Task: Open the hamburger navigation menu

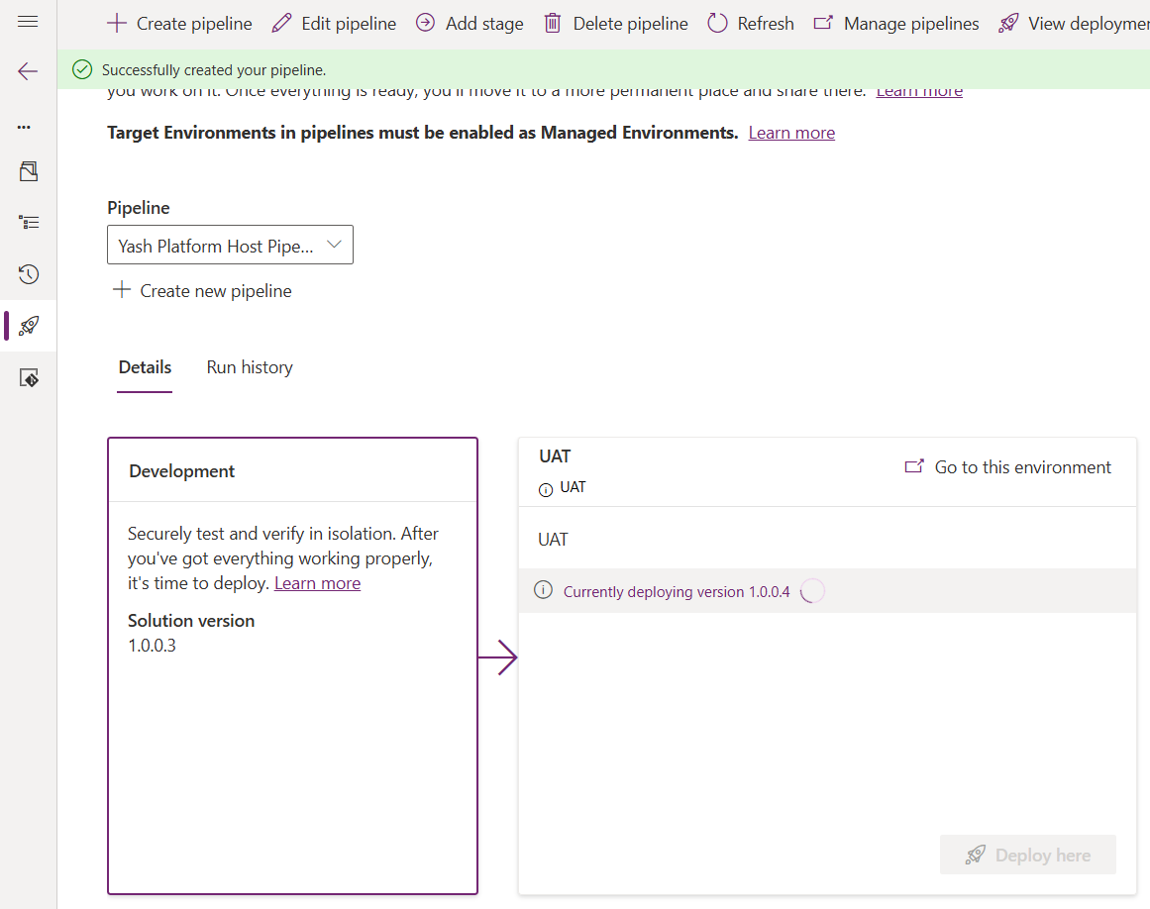Action: pos(28,22)
